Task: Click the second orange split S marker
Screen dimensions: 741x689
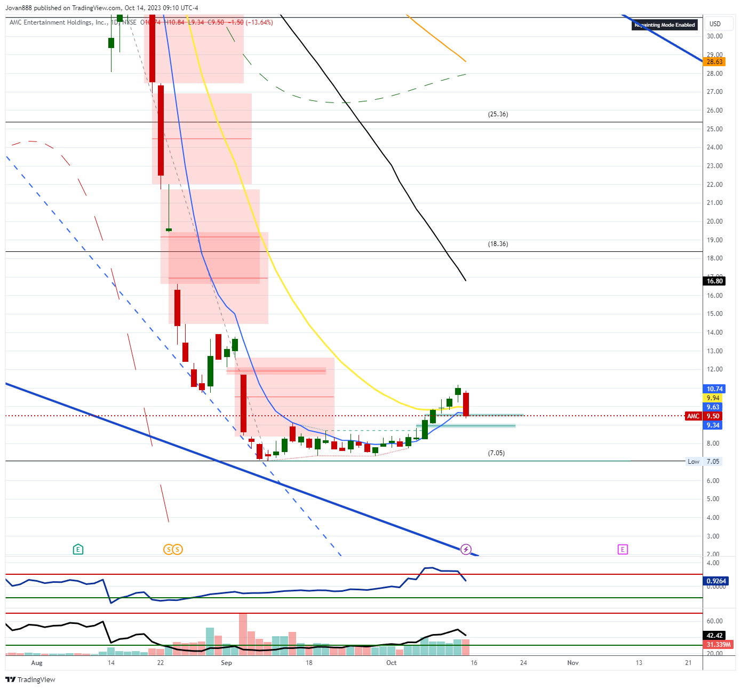Action: [178, 549]
